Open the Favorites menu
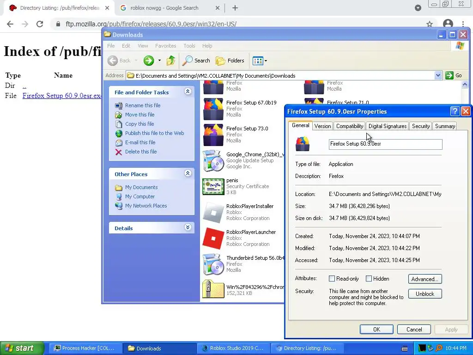This screenshot has width=473, height=355. click(x=166, y=46)
